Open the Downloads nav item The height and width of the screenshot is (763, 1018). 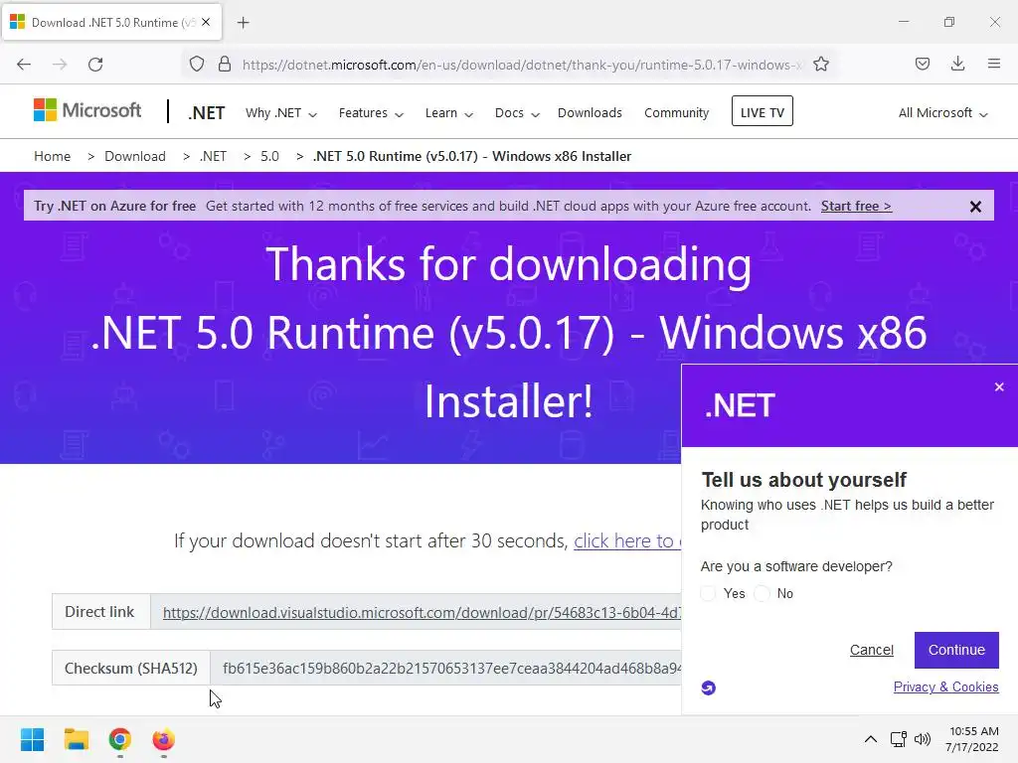pos(590,113)
